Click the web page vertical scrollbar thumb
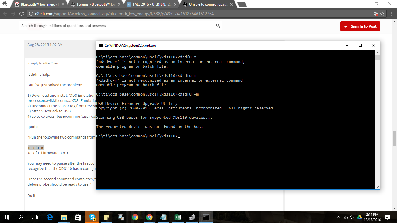The height and width of the screenshot is (223, 397). pyautogui.click(x=394, y=139)
